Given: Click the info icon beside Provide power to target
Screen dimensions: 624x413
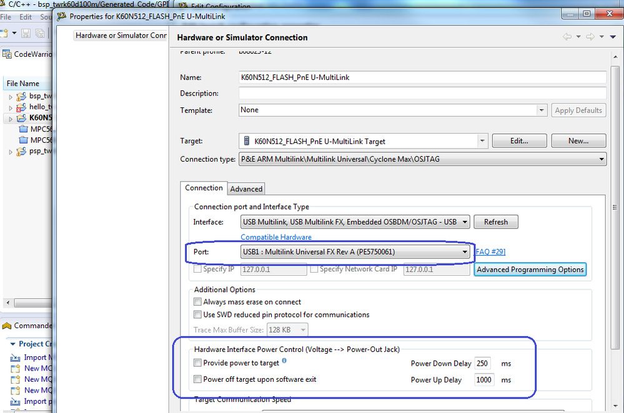Looking at the screenshot, I should (284, 361).
